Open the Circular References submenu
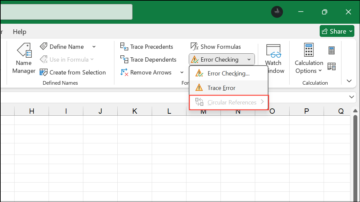Screen dimensions: 360x202 click(x=231, y=102)
